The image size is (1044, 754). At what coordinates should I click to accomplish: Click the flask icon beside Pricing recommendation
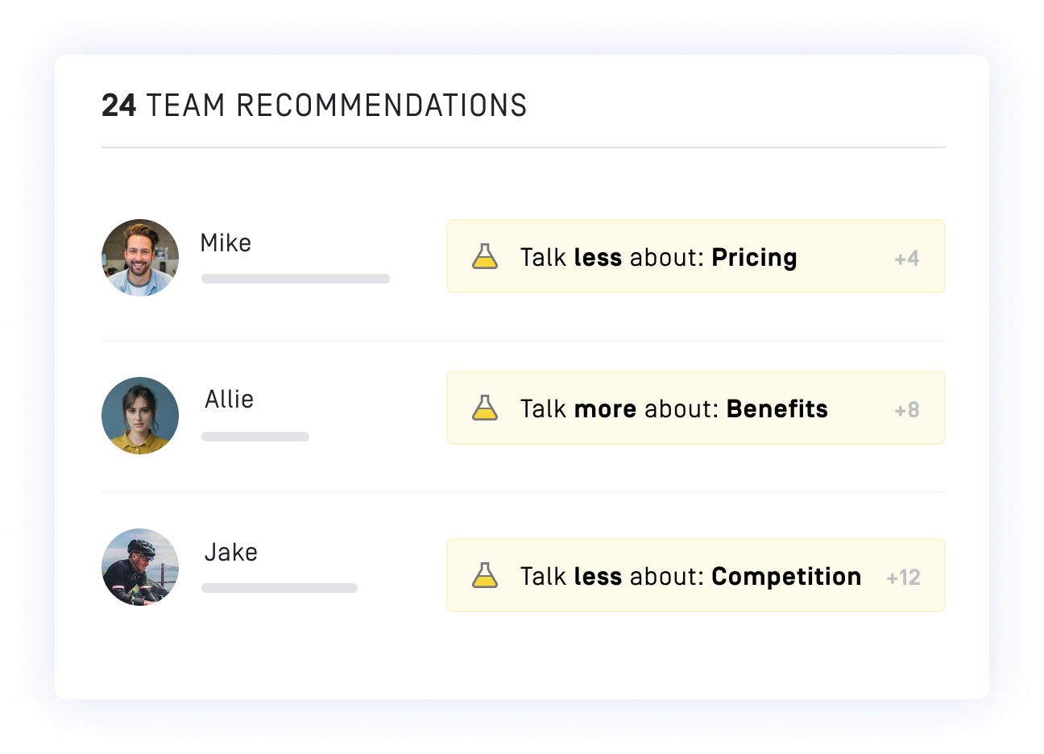pyautogui.click(x=485, y=257)
